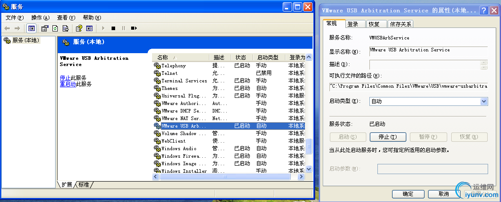Image resolution: width=501 pixels, height=202 pixels.
Task: Stop the service with the toolbar square icon
Action: [x=113, y=28]
